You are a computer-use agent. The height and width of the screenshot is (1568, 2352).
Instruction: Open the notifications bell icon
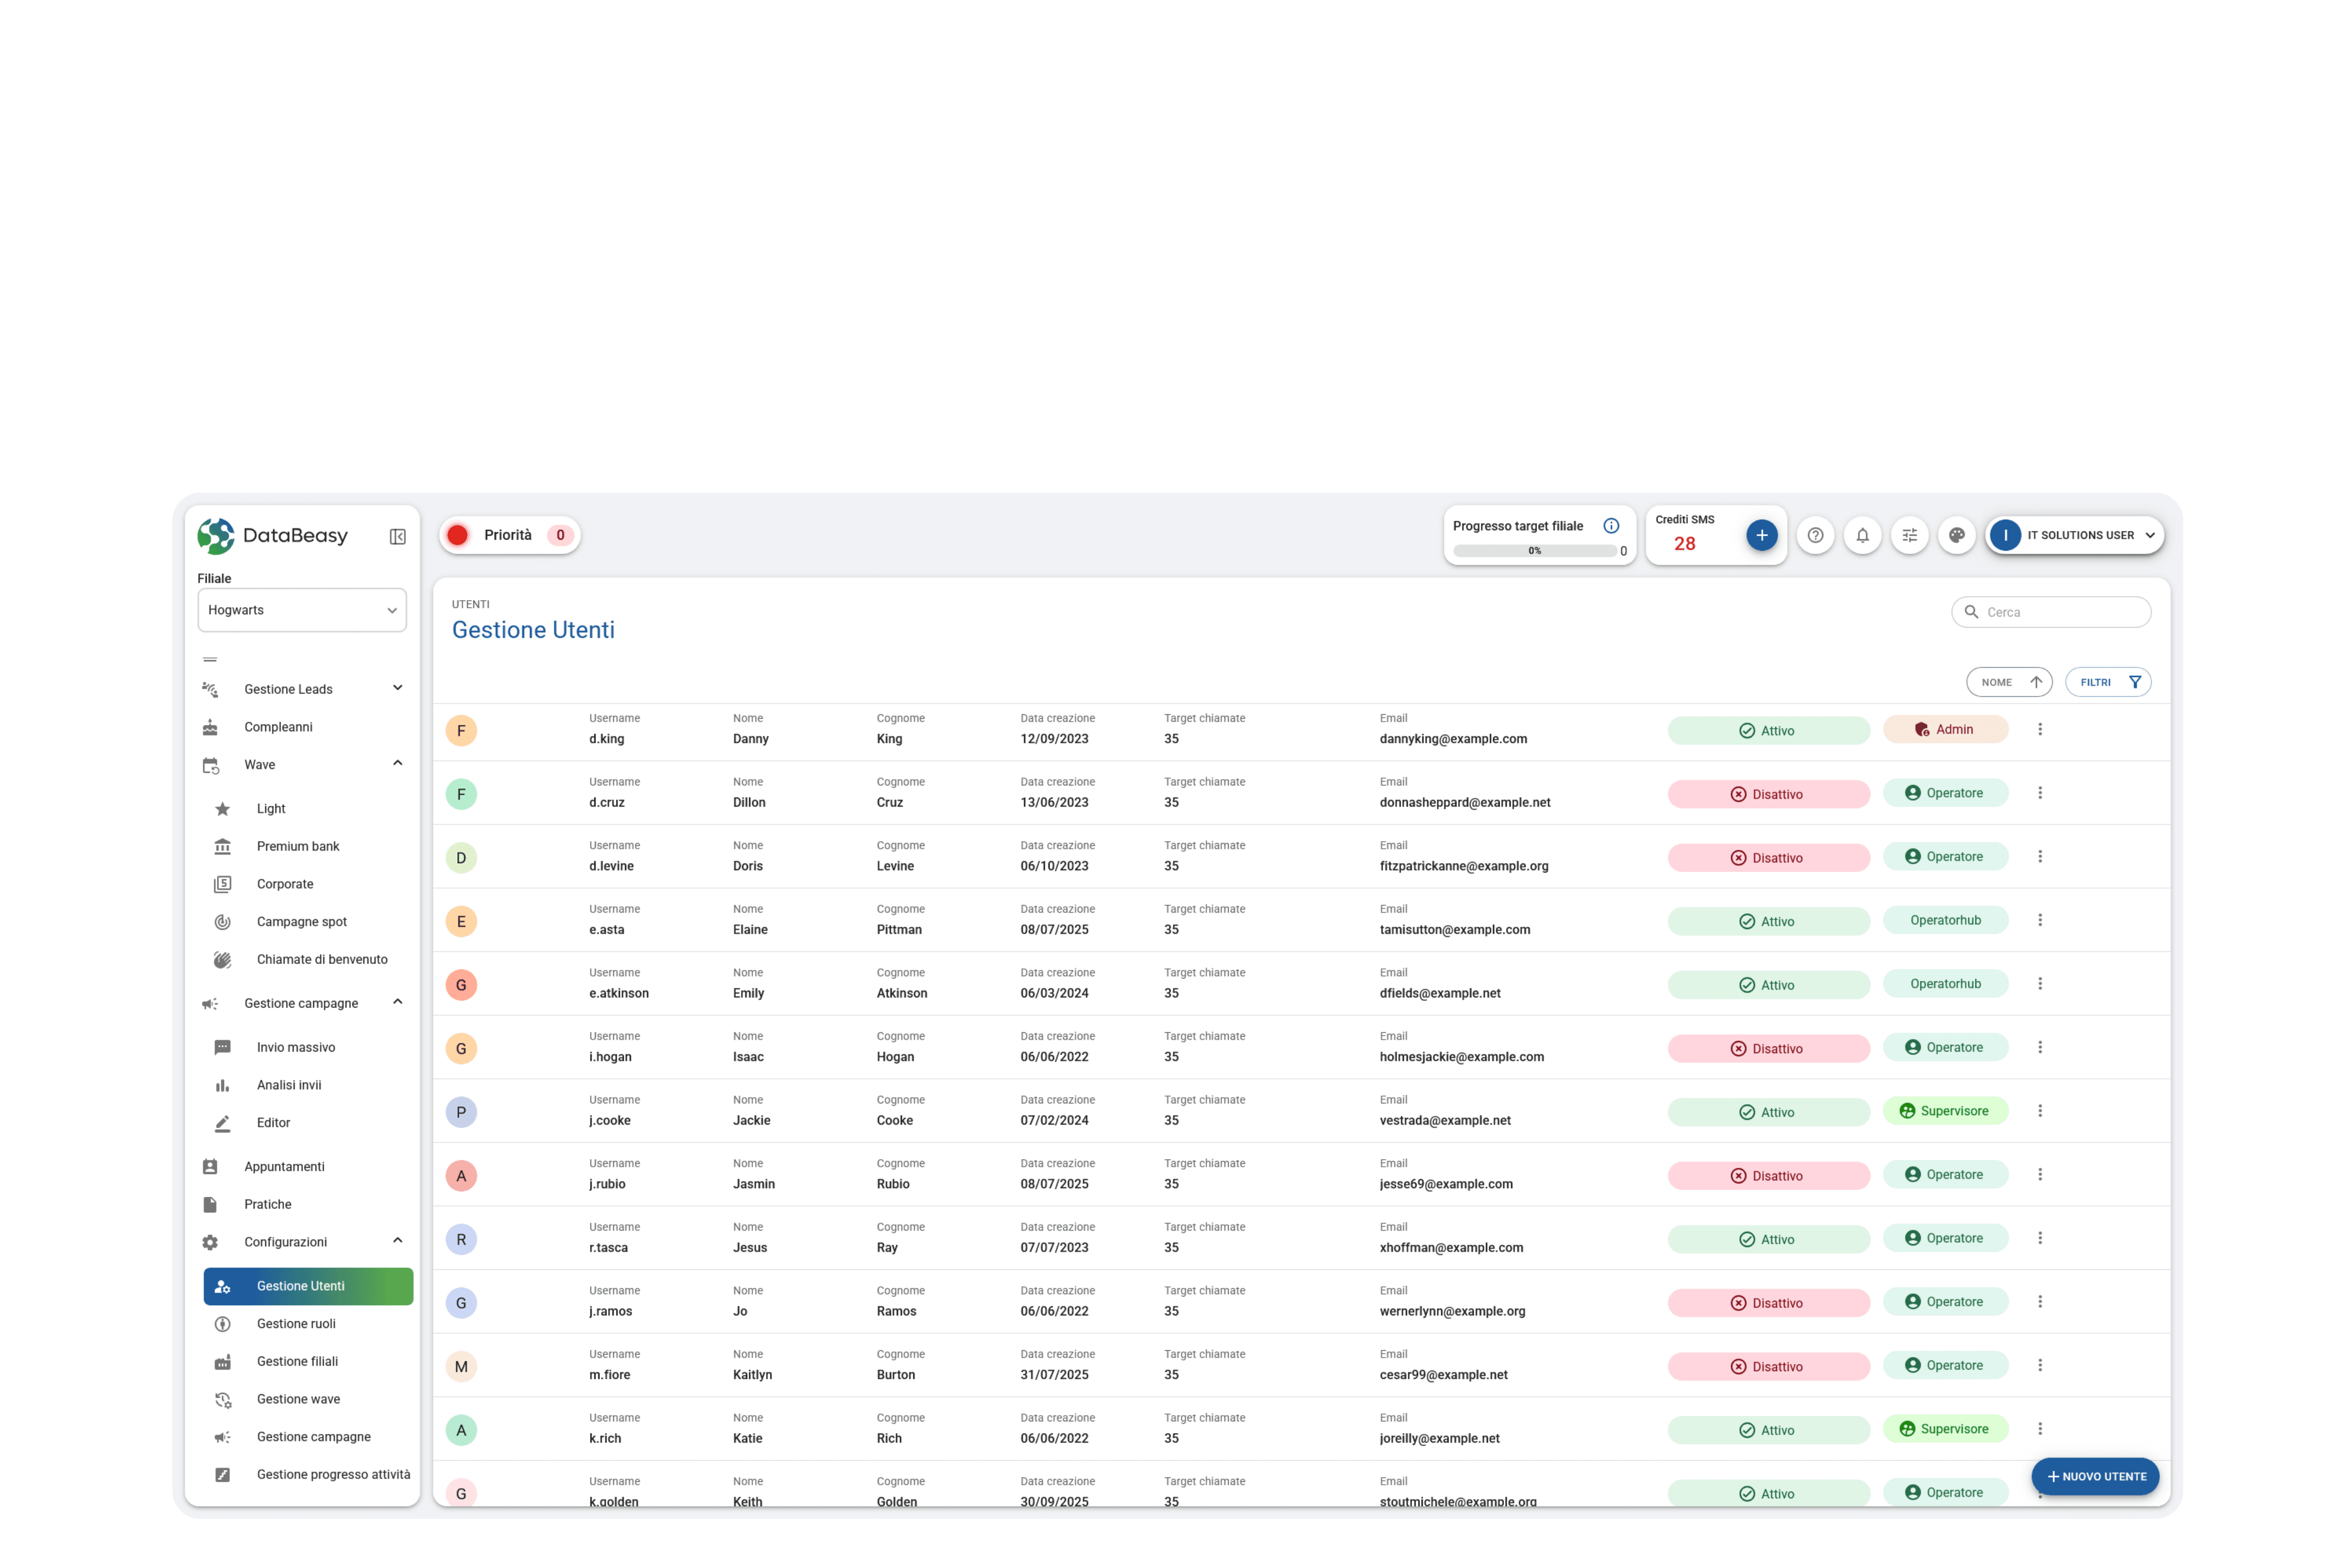pos(1862,535)
